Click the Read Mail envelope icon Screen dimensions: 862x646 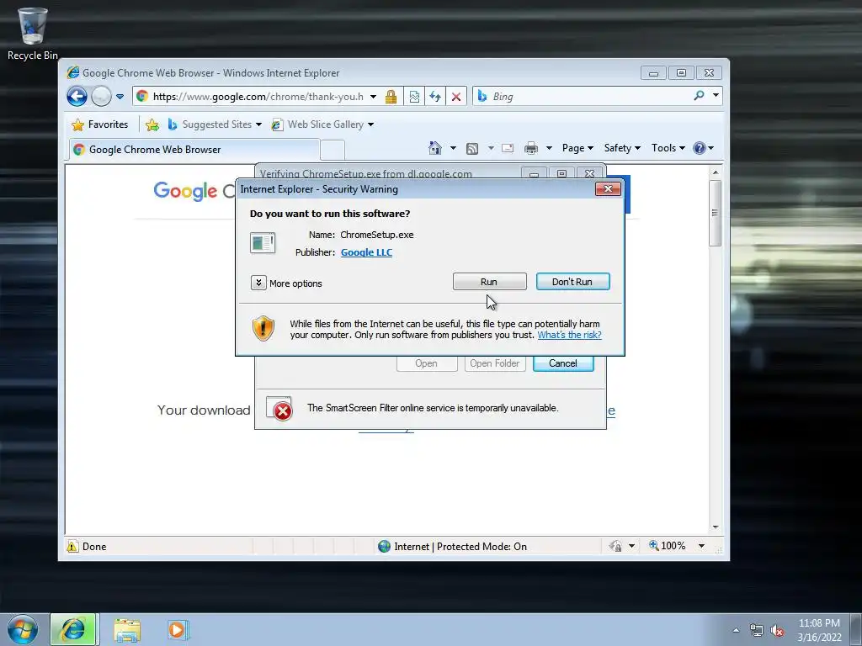508,148
